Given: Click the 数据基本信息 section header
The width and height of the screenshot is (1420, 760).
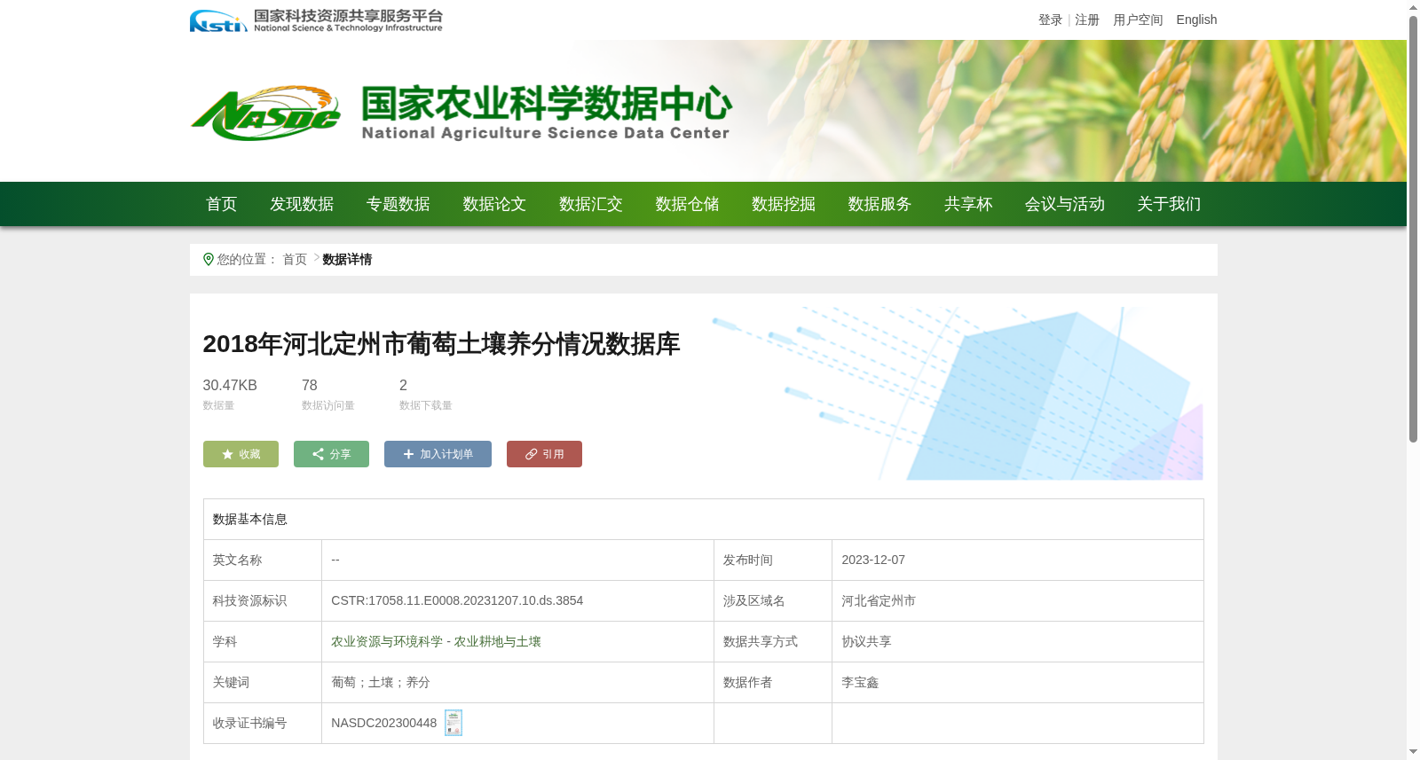Looking at the screenshot, I should (250, 519).
